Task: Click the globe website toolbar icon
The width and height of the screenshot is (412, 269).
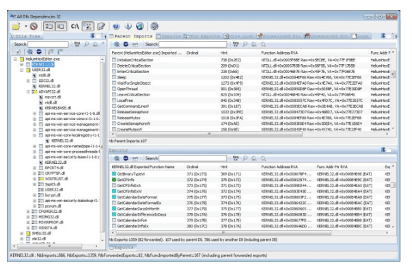Action: point(140,26)
